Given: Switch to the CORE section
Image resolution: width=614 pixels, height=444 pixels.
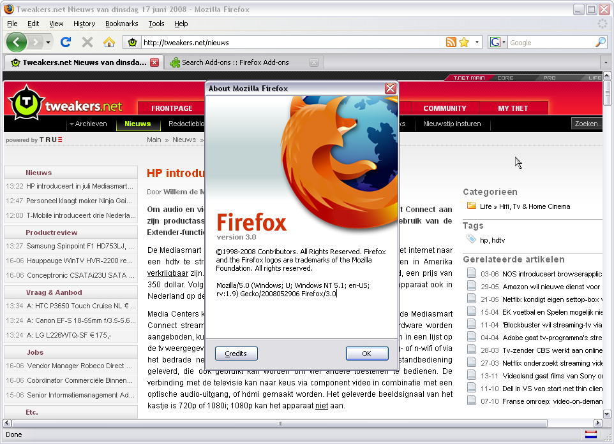Looking at the screenshot, I should tap(505, 78).
